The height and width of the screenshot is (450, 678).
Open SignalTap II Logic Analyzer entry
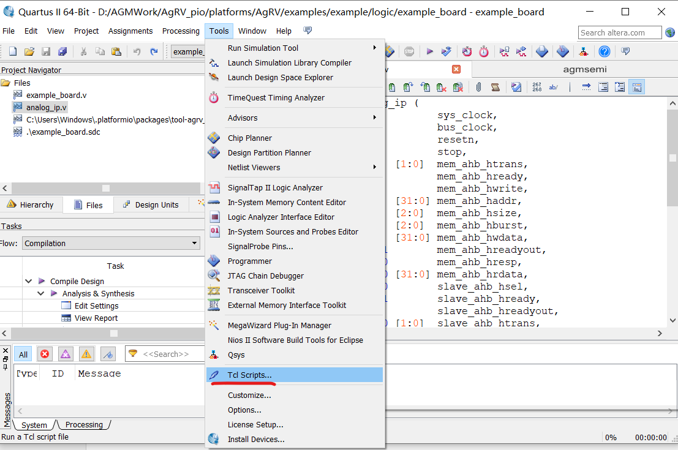[295, 187]
